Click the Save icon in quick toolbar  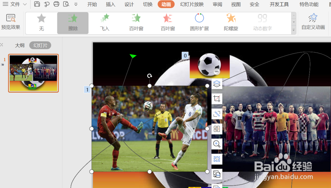(x=37, y=4)
